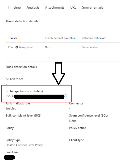Click the Exchange Transport Rule(s) label
The height and width of the screenshot is (167, 120).
24,91
